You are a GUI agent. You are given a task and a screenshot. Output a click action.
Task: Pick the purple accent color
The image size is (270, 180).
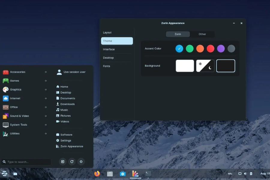click(x=221, y=49)
